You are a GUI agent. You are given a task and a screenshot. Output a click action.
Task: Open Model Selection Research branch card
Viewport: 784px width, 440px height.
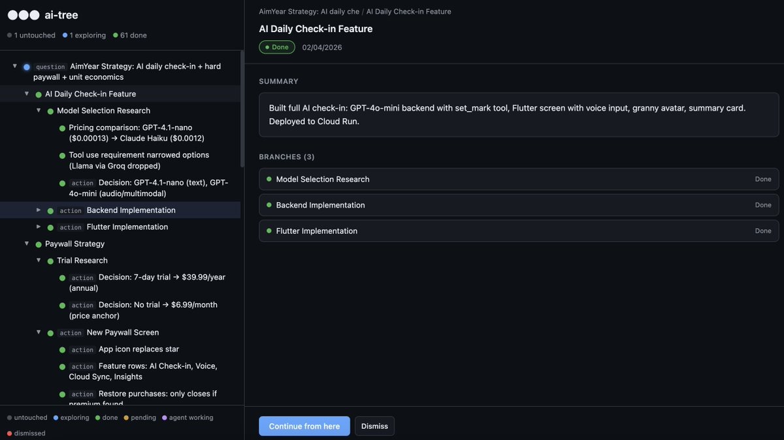[x=519, y=179]
